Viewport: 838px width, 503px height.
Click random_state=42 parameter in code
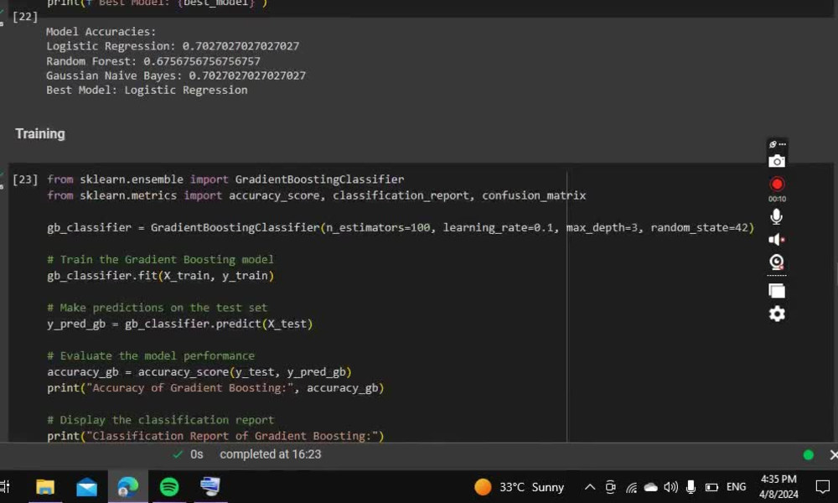coord(699,227)
